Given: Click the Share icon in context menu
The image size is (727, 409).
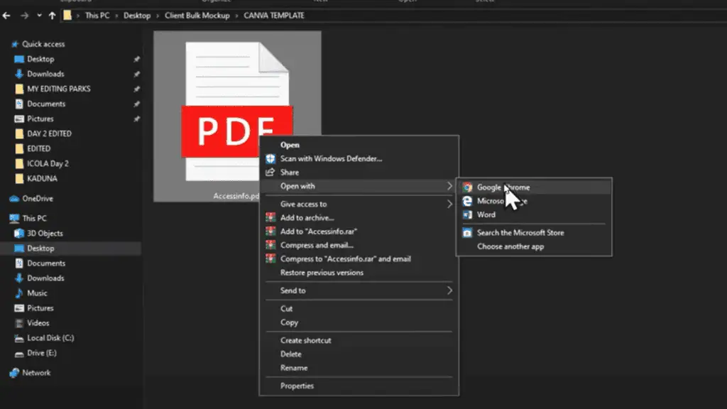Looking at the screenshot, I should pos(270,172).
